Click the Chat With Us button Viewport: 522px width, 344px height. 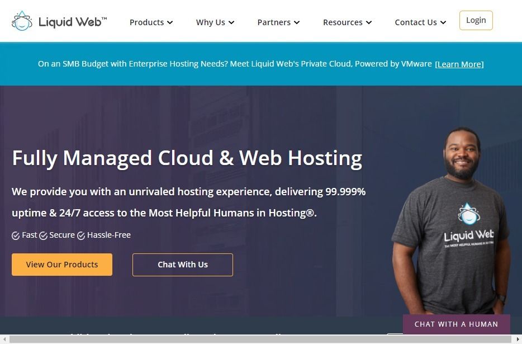182,265
